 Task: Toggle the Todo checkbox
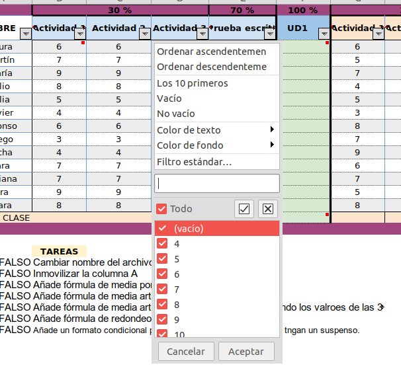pyautogui.click(x=161, y=209)
